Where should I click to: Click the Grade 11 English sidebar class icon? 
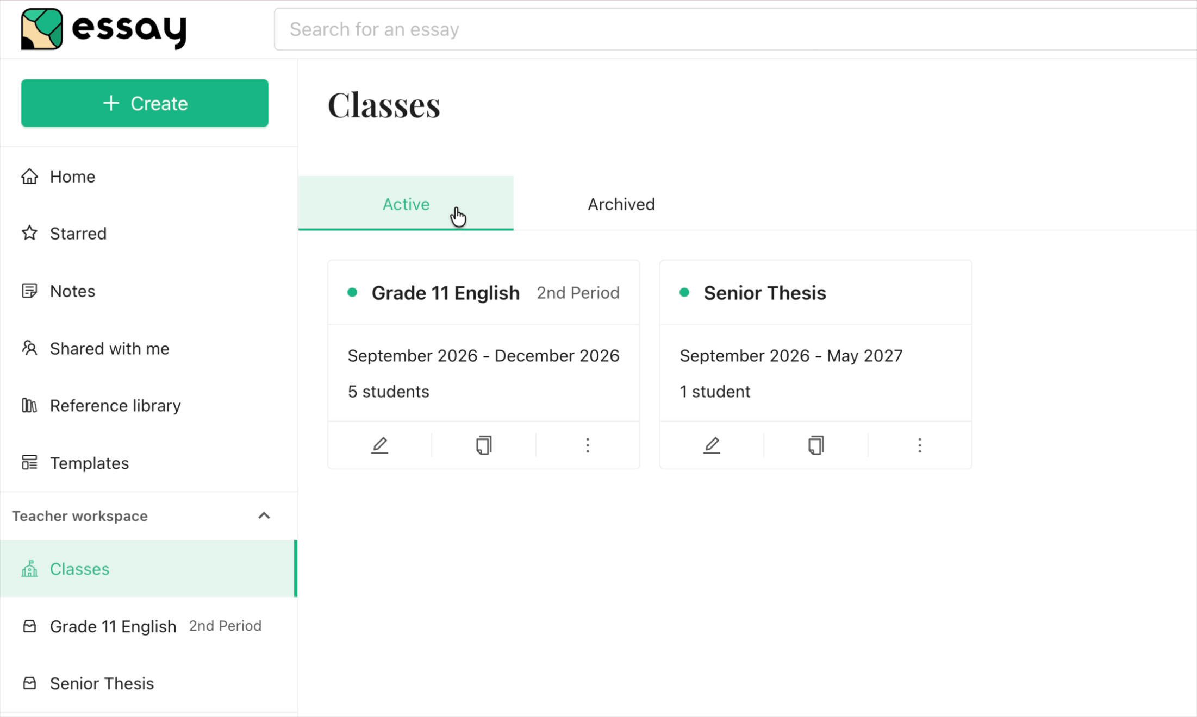29,626
